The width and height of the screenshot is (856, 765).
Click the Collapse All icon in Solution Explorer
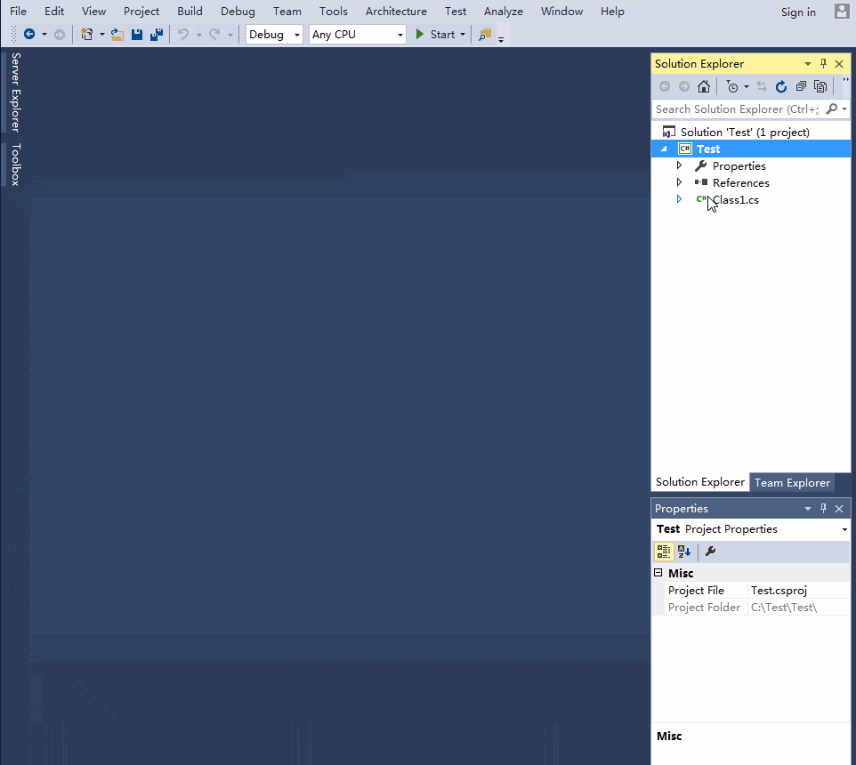[x=801, y=86]
